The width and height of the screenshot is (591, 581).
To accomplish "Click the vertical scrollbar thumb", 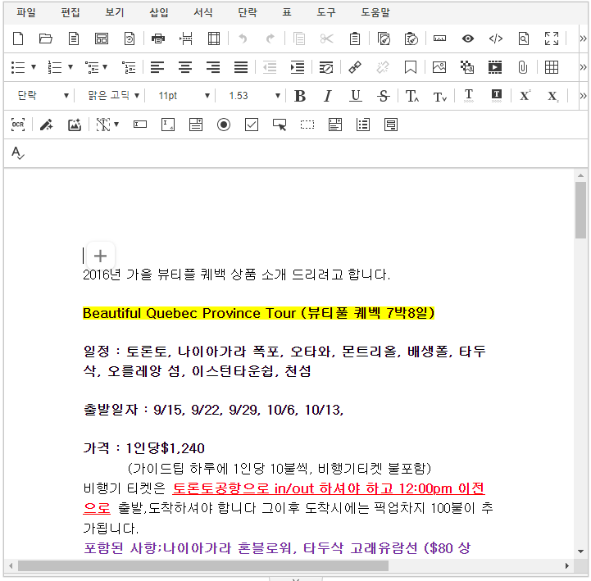I will click(580, 209).
